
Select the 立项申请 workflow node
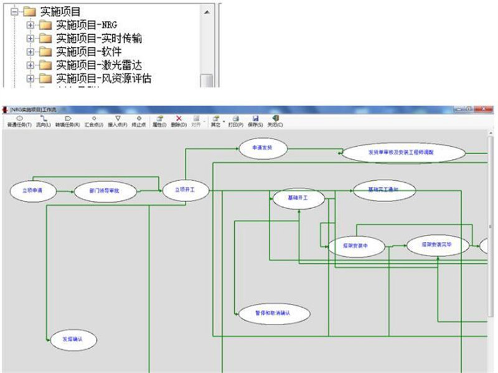point(33,191)
